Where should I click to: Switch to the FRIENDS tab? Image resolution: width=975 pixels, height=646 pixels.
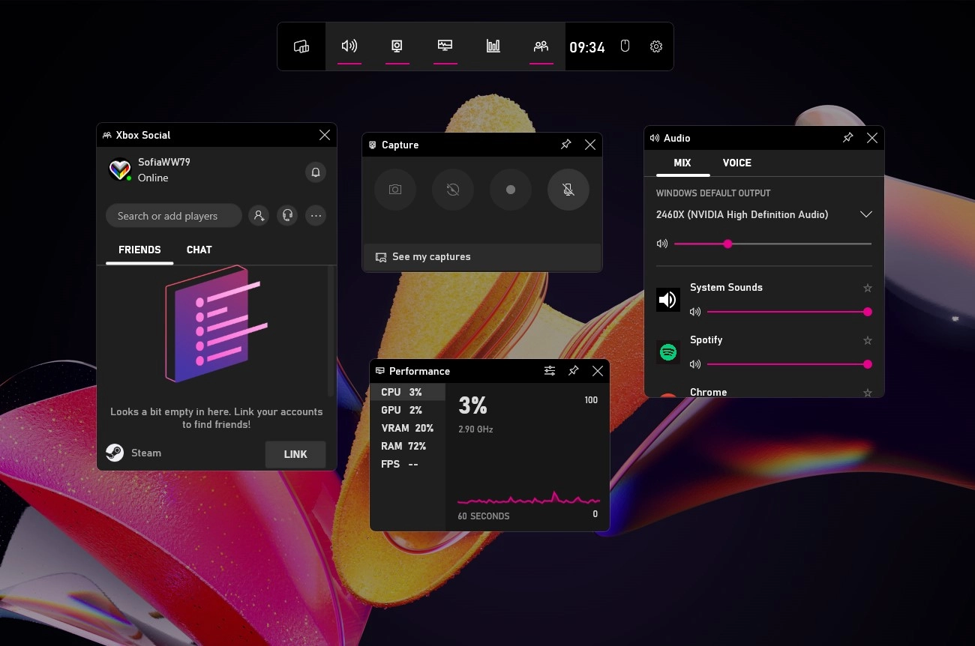pyautogui.click(x=139, y=250)
